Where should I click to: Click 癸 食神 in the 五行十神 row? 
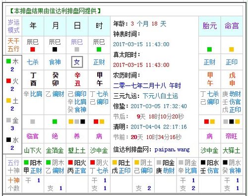232,171
